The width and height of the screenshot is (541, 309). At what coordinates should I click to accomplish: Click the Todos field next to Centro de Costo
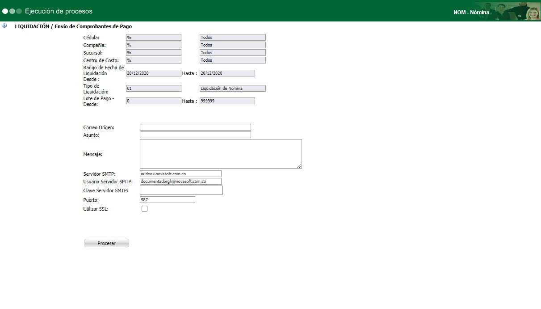coord(233,60)
